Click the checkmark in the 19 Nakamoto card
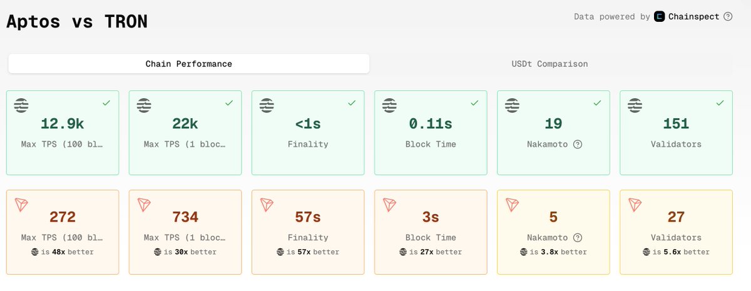This screenshot has width=751, height=291. (597, 102)
